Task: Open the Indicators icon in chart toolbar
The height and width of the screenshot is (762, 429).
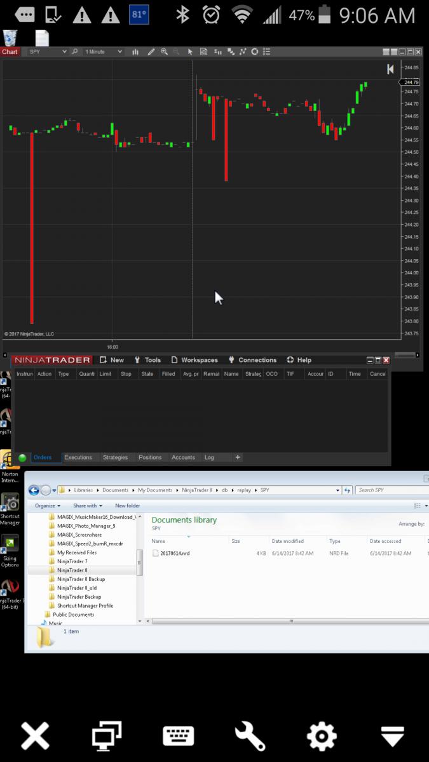Action: click(231, 51)
